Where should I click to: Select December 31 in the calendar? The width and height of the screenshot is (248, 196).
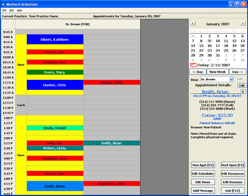pos(193,36)
